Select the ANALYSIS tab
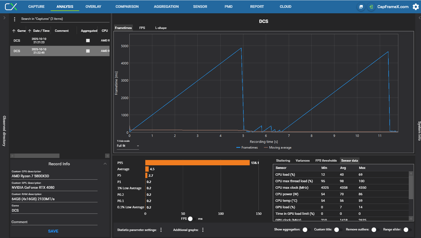Image resolution: width=421 pixels, height=238 pixels. [65, 7]
